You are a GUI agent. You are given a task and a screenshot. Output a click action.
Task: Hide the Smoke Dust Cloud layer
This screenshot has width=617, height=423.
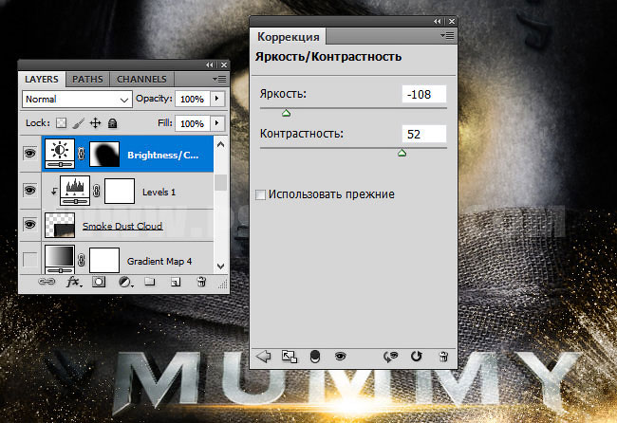(30, 225)
